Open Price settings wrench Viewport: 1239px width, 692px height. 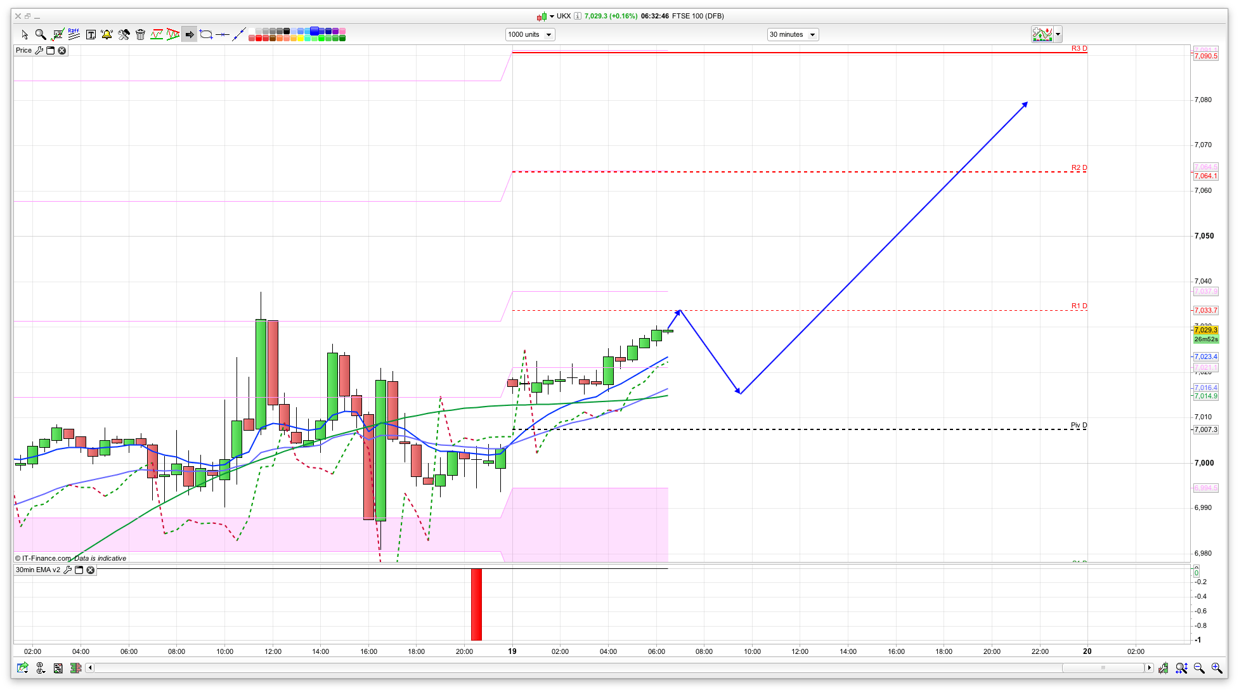pos(39,51)
